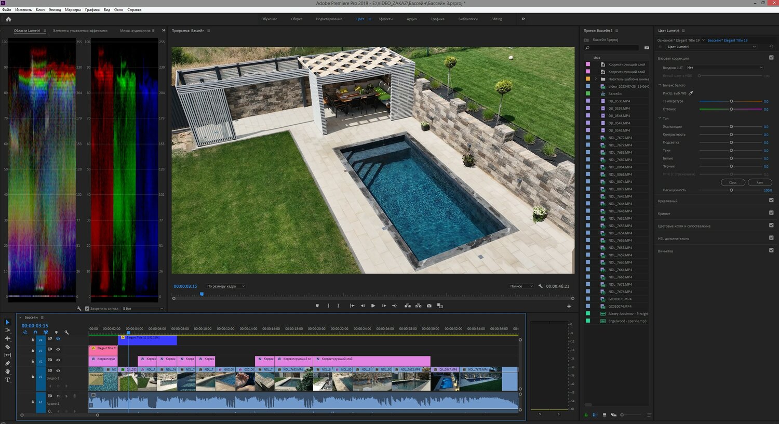779x424 pixels.
Task: Click the Reset tone button
Action: [733, 182]
